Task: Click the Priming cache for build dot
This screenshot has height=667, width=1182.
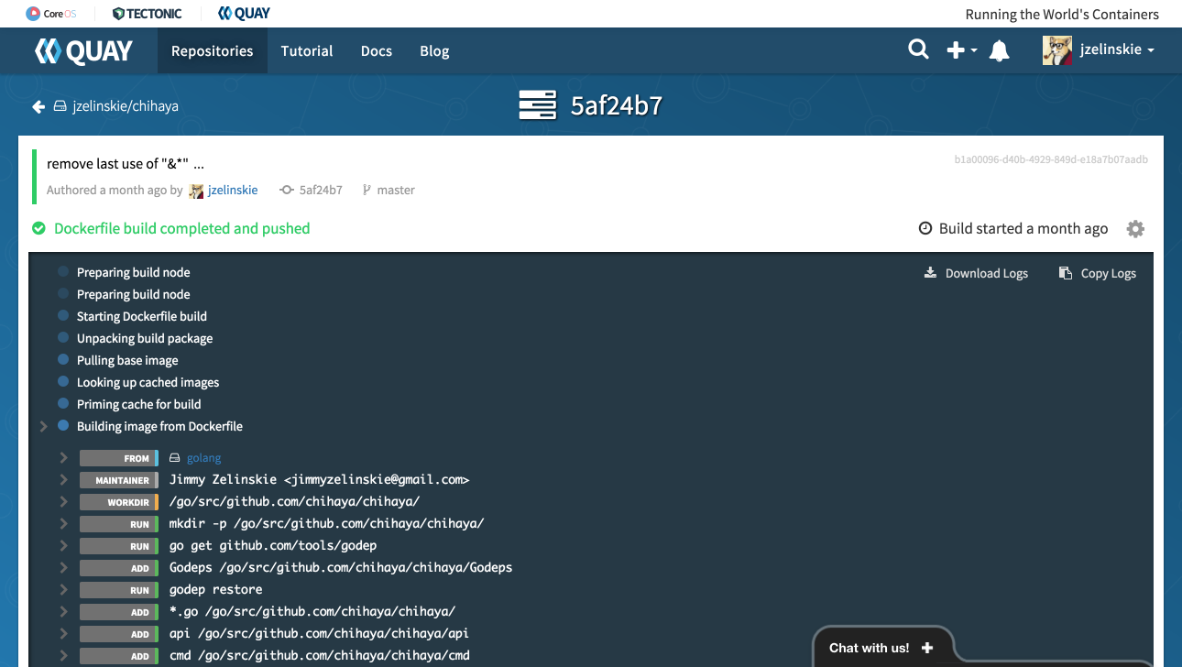Action: tap(63, 404)
